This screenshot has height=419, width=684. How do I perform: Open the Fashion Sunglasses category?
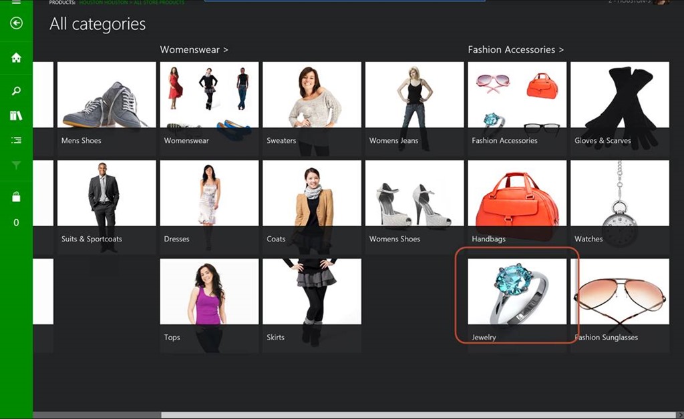[619, 304]
